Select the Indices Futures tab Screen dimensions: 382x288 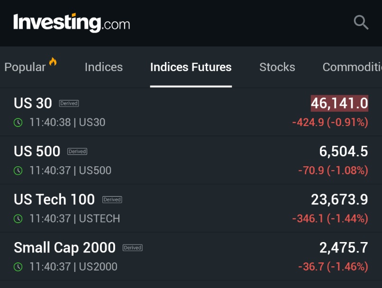[x=191, y=67]
